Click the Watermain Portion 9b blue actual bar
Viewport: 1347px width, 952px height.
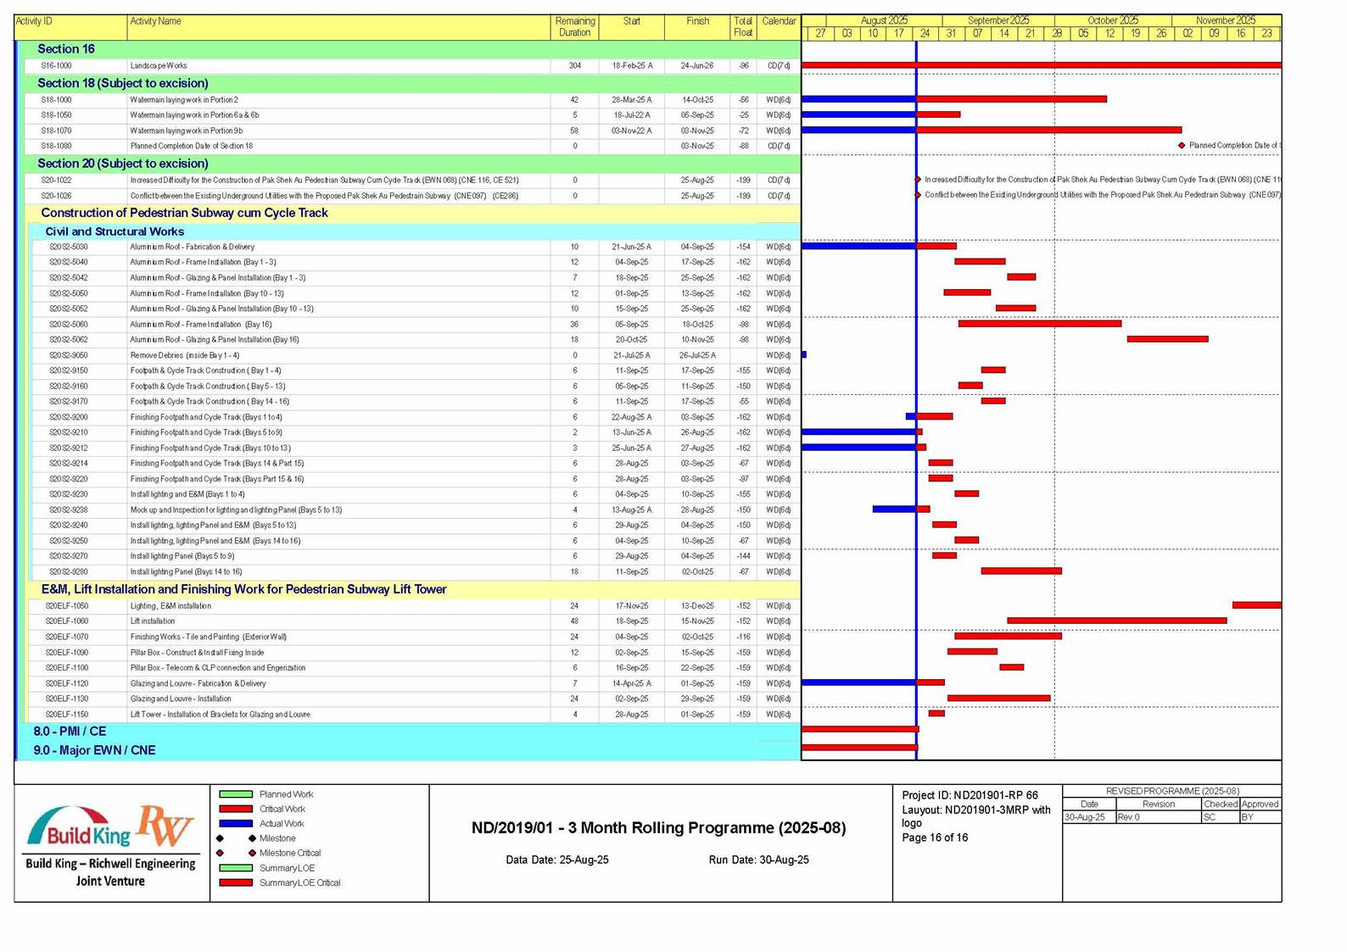(858, 130)
